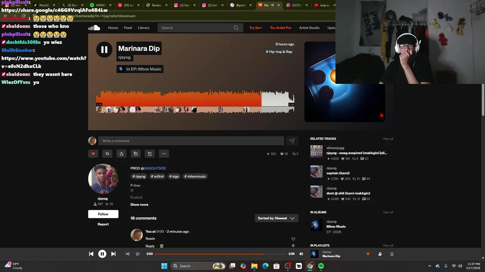Open the In EP: Mbox Music link

click(140, 69)
